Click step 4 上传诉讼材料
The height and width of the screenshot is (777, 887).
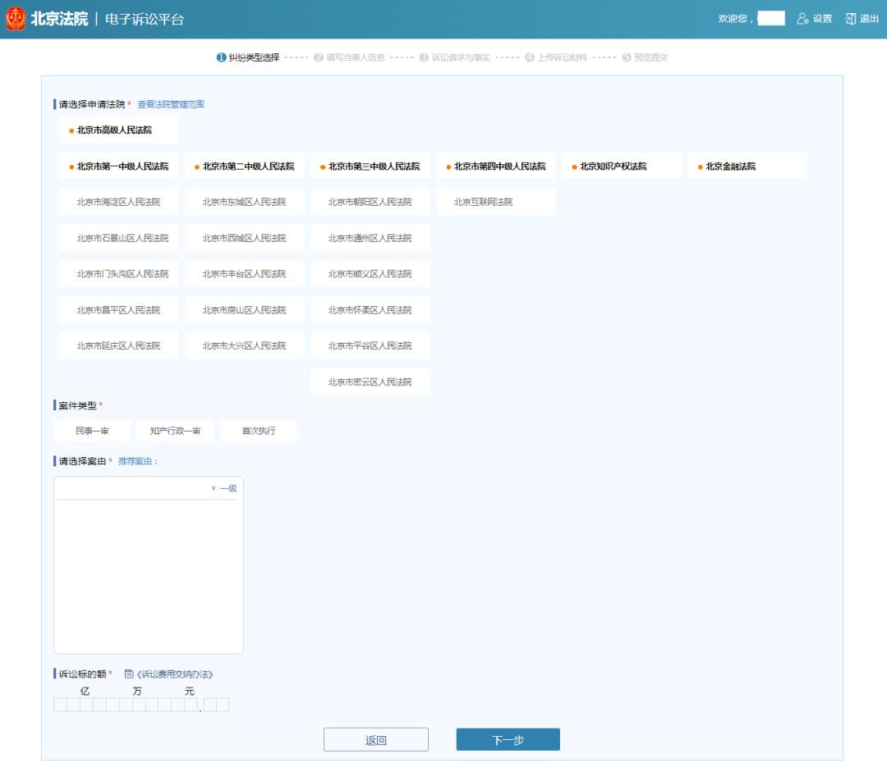(x=556, y=57)
